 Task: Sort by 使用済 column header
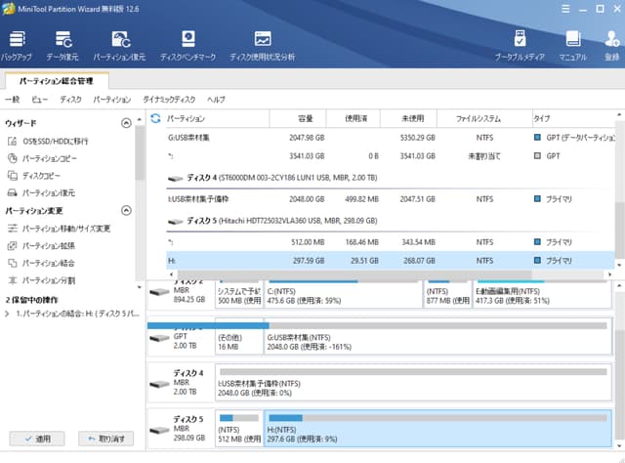(x=354, y=118)
